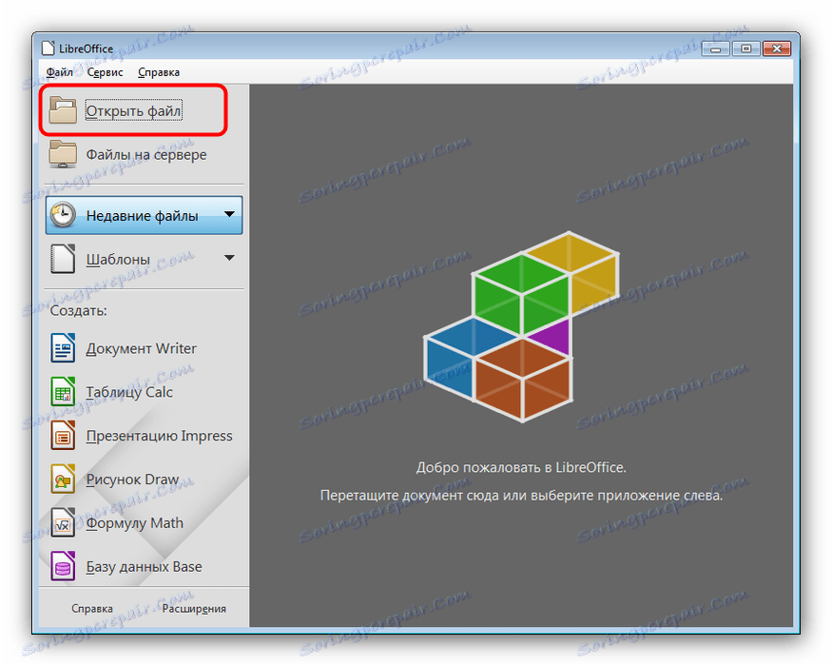Create a new Базу данных Base
The height and width of the screenshot is (666, 832).
click(145, 567)
